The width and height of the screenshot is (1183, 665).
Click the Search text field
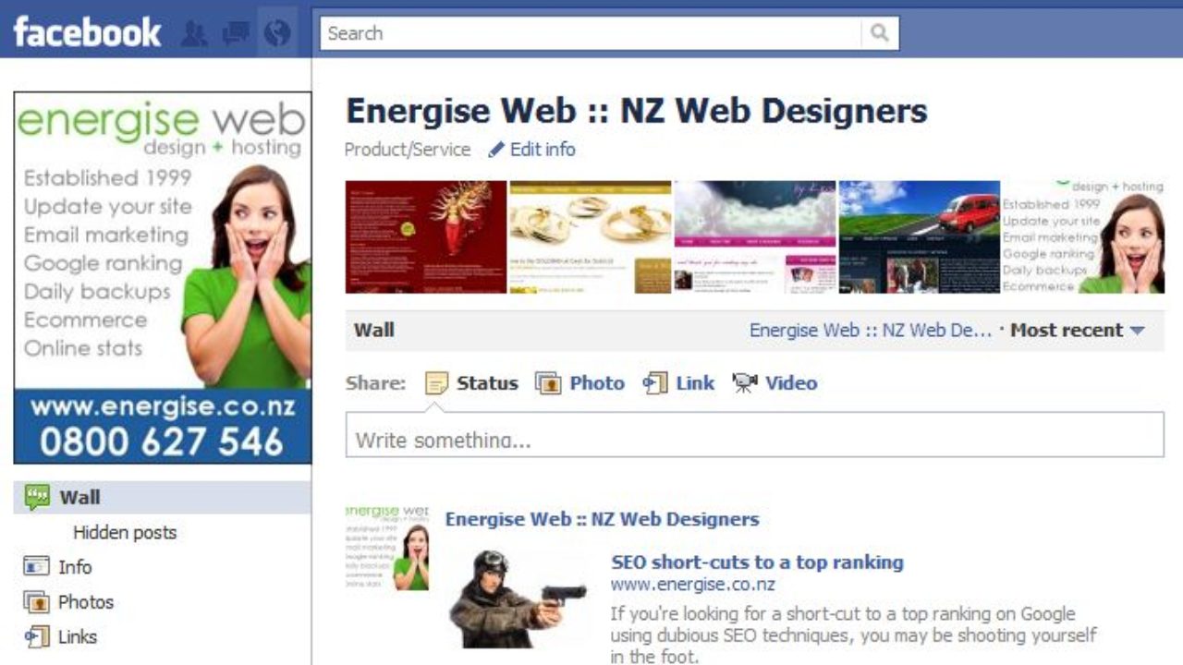(591, 33)
